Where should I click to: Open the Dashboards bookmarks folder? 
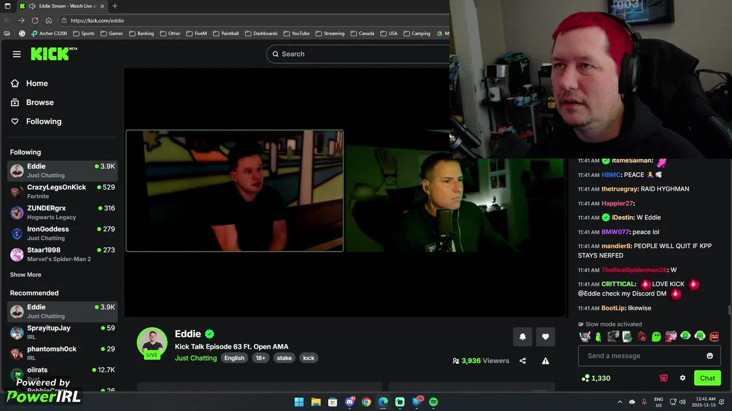click(261, 34)
